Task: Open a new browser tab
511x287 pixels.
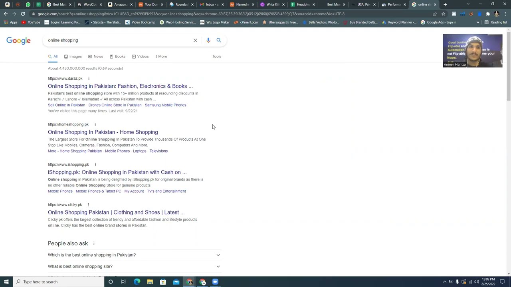Action: coord(445,4)
